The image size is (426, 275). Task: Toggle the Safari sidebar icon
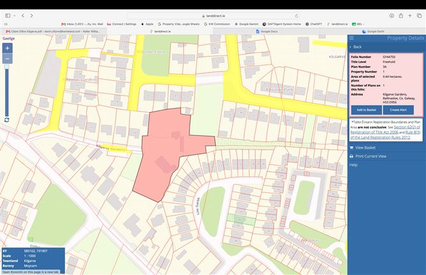8,16
